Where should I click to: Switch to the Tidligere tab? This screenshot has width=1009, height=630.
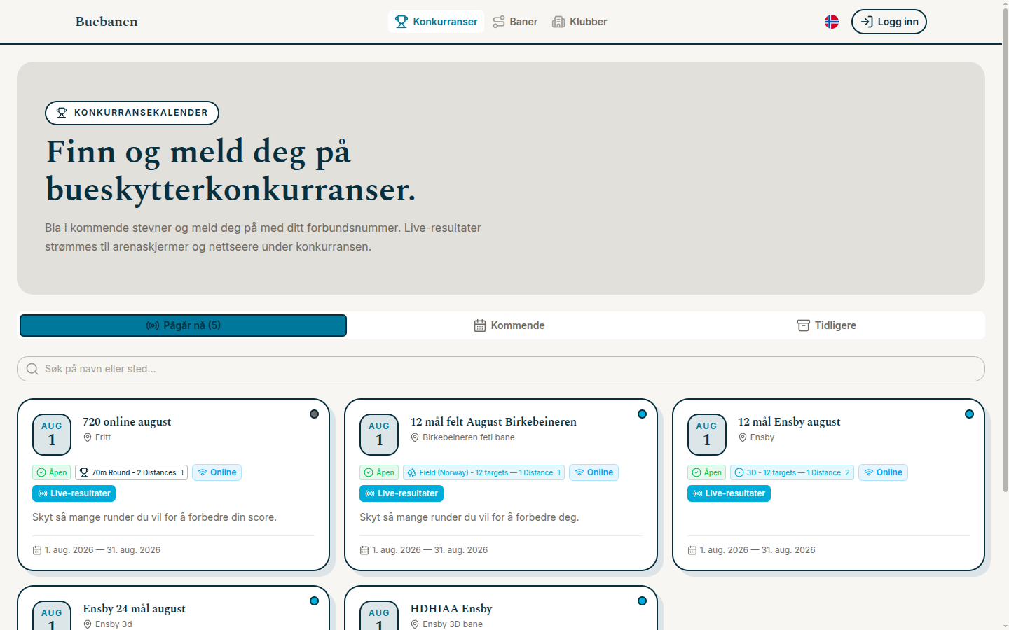tap(827, 325)
